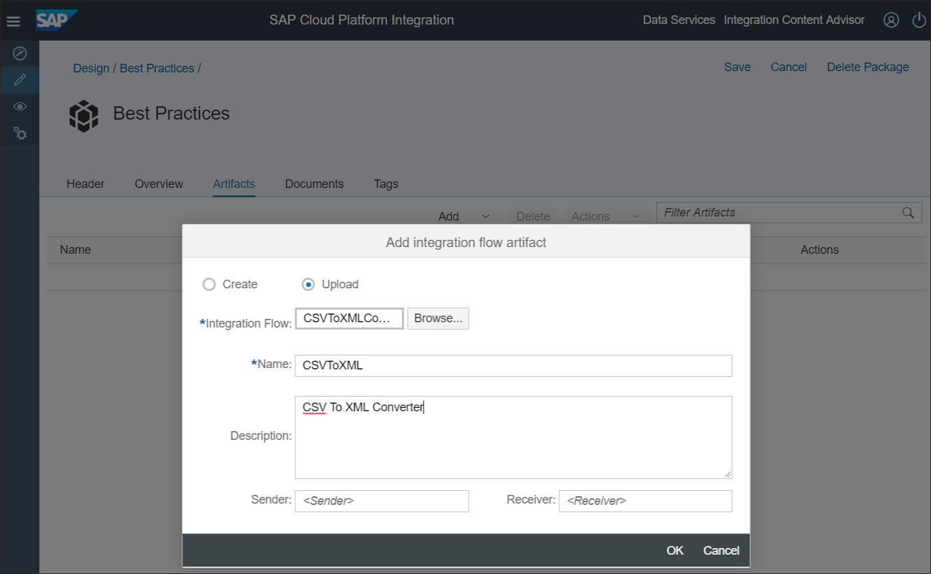Click inside the Description text area
The width and height of the screenshot is (931, 574).
tap(513, 437)
